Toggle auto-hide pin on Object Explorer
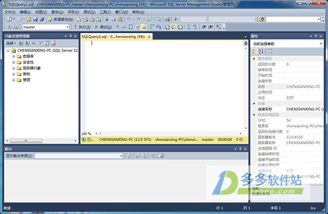Viewport: 328px width, 214px height. click(71, 36)
